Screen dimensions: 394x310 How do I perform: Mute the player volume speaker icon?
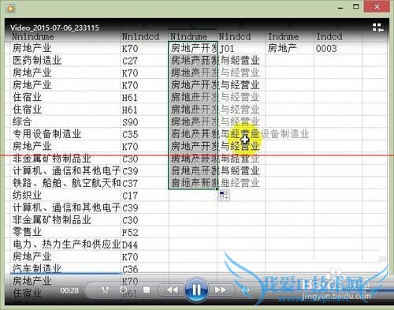[x=245, y=290]
